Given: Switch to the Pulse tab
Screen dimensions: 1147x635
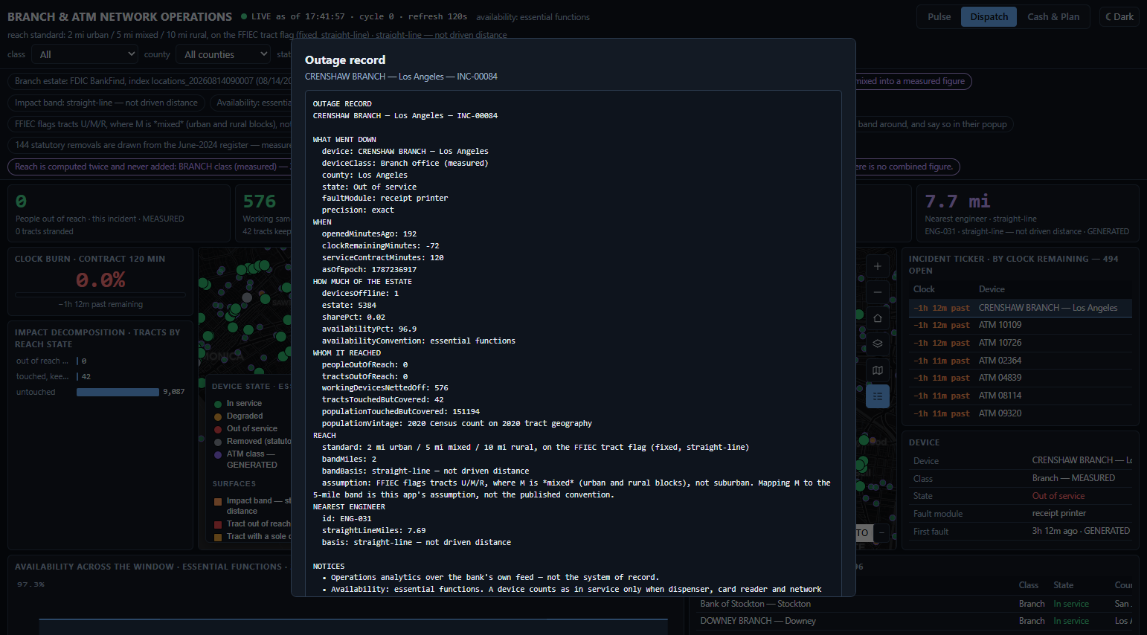Looking at the screenshot, I should click(x=939, y=17).
